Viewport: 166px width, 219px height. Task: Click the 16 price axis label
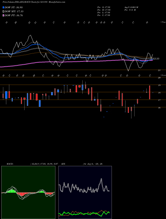tap(159, 108)
